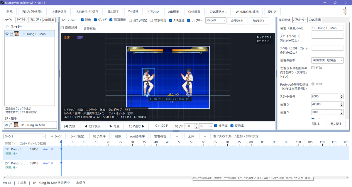The image size is (352, 187).
Task: Hide lifebars via ライフバー checkbox
Action: [x=189, y=20]
